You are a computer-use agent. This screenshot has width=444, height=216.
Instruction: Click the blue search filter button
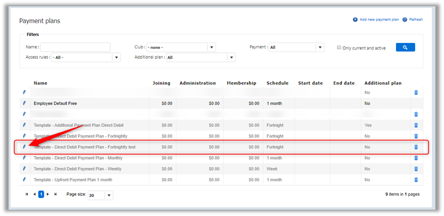point(405,47)
